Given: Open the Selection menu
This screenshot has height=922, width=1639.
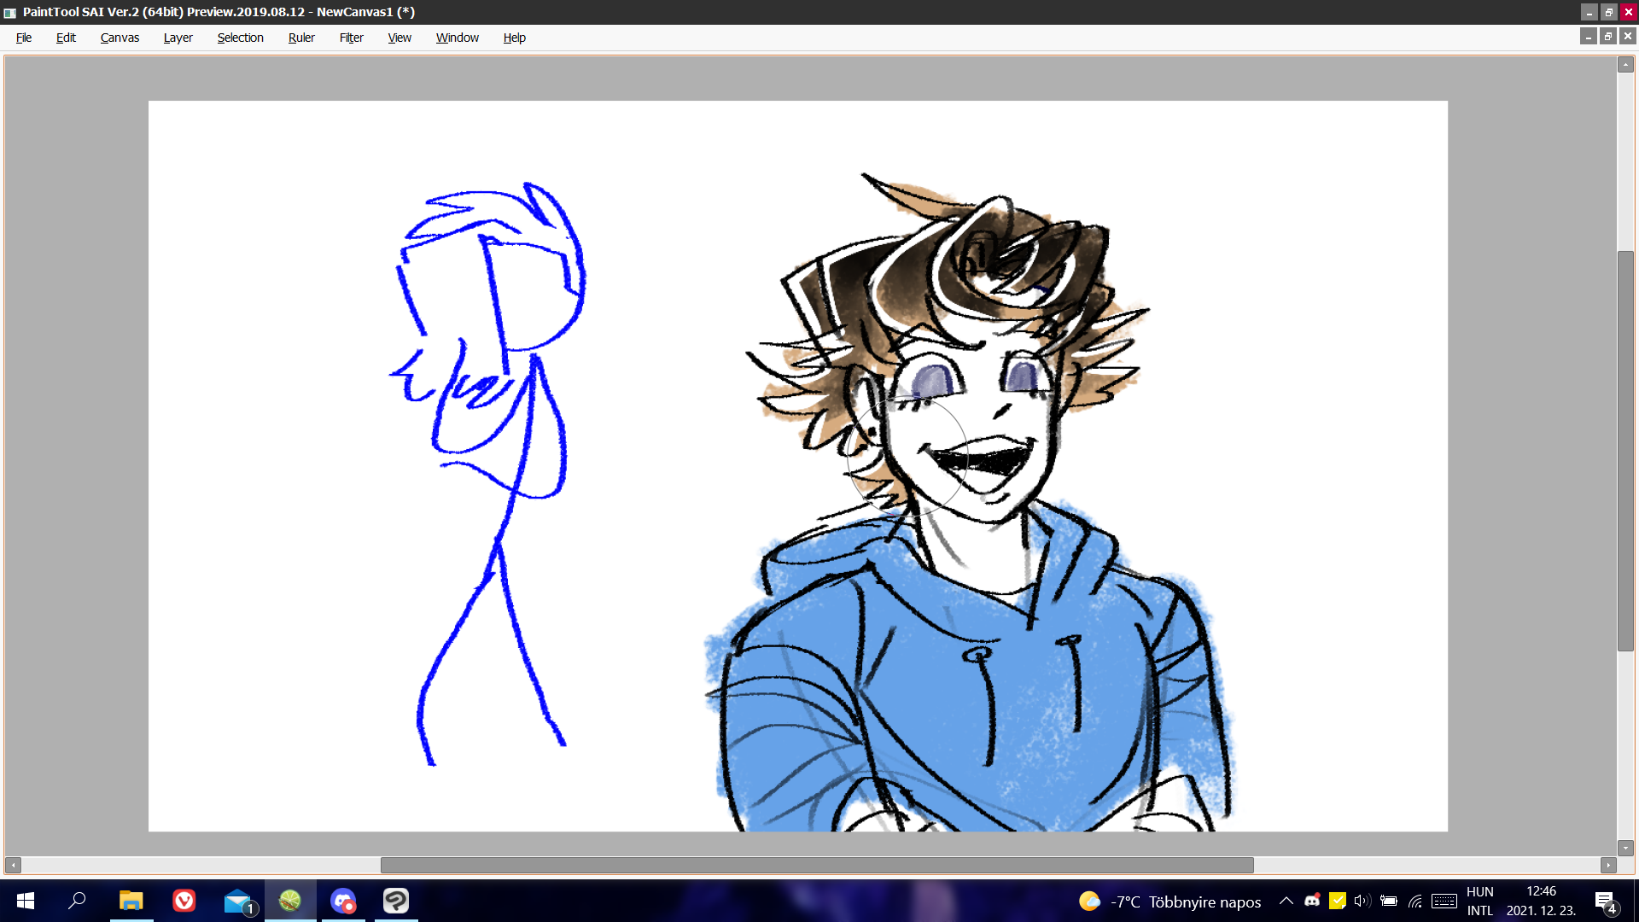Looking at the screenshot, I should pos(240,38).
